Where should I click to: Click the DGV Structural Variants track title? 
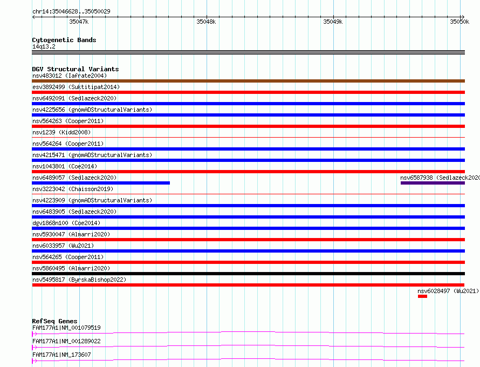tap(76, 69)
